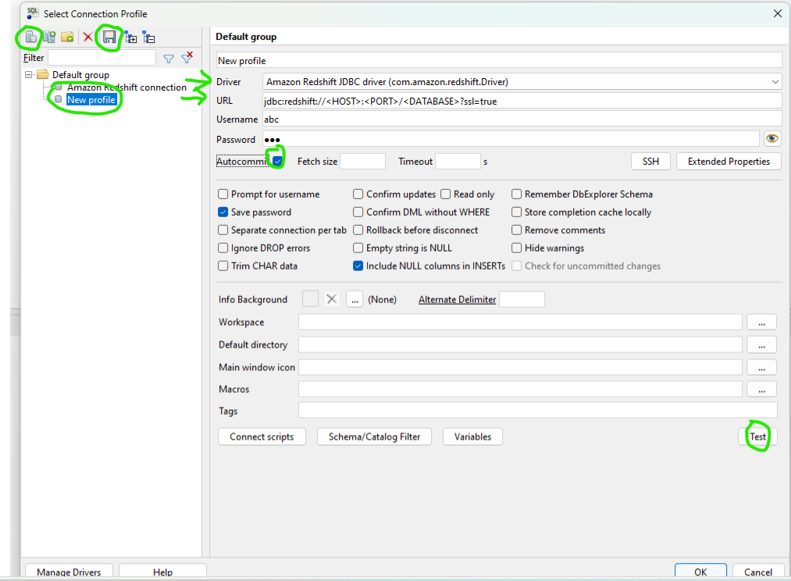
Task: Clear the profile filter icon
Action: point(187,58)
